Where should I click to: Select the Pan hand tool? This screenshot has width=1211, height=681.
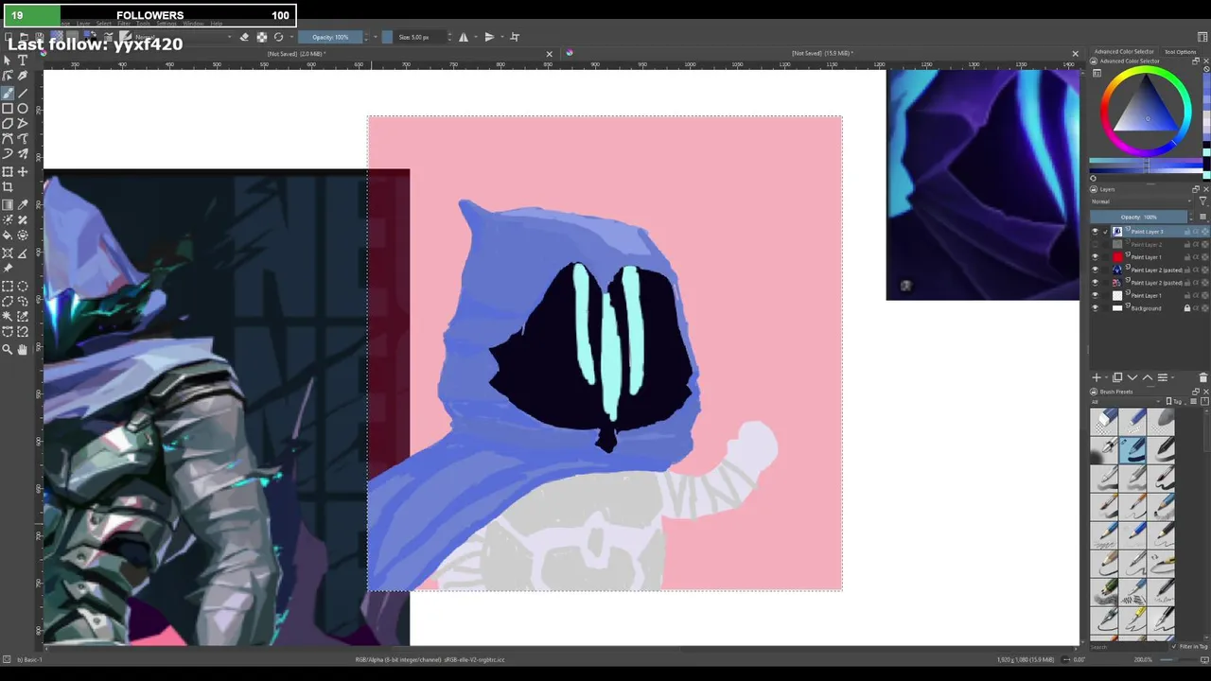(x=23, y=350)
